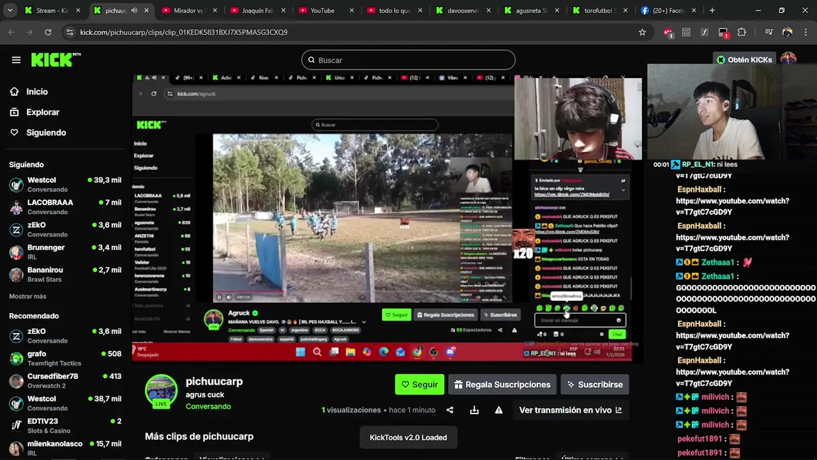
Task: Follow pichuucarp with the Seguir button
Action: [419, 385]
